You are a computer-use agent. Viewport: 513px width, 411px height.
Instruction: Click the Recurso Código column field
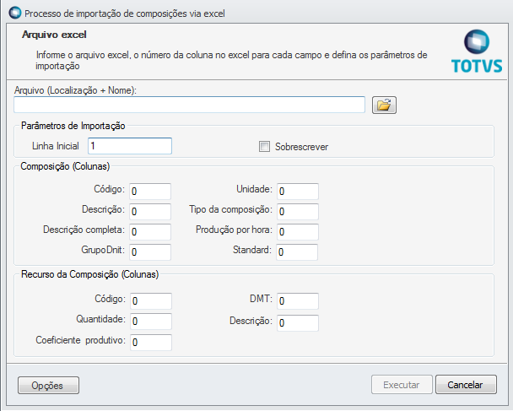click(151, 301)
